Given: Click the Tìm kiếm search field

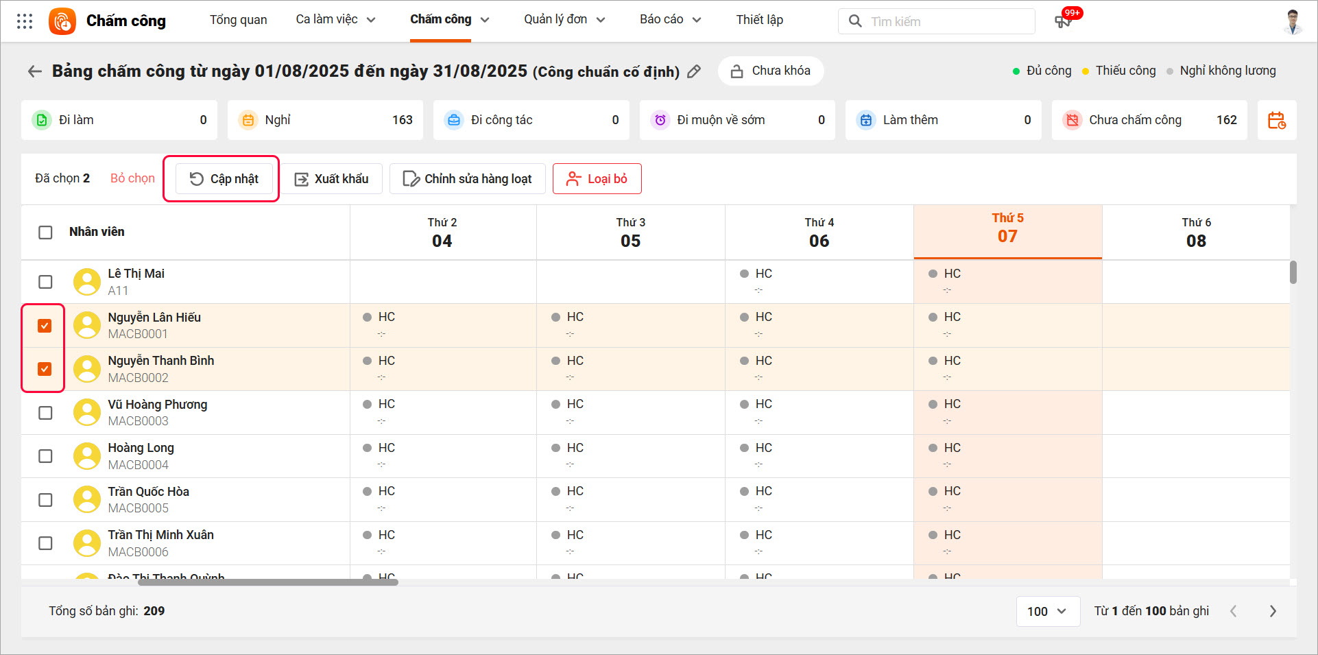Looking at the screenshot, I should 946,21.
